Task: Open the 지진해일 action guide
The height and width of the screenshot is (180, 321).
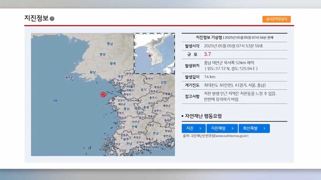Action: point(222,129)
